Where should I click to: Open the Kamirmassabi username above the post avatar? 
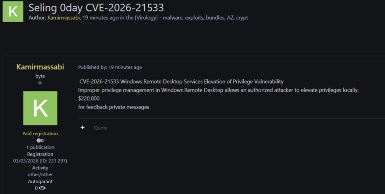pos(40,67)
